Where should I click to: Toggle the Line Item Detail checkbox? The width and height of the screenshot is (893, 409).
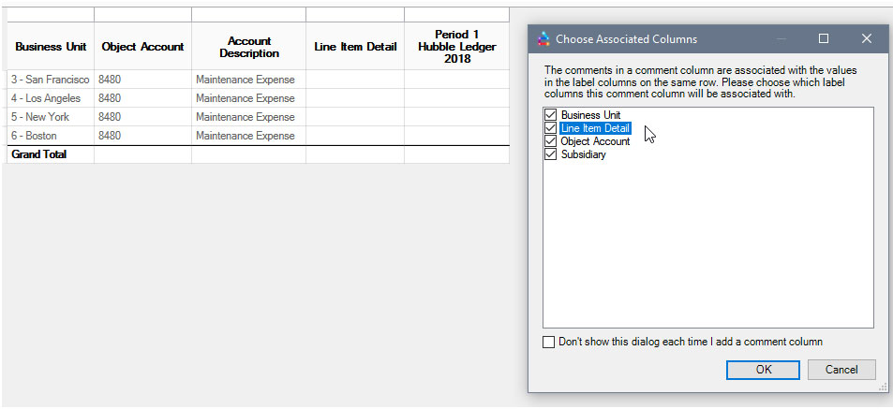[550, 128]
